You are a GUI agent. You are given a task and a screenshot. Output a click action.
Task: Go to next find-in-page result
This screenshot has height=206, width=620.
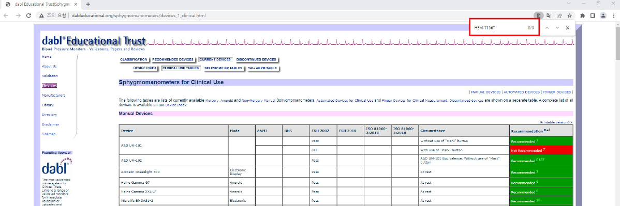tap(557, 28)
